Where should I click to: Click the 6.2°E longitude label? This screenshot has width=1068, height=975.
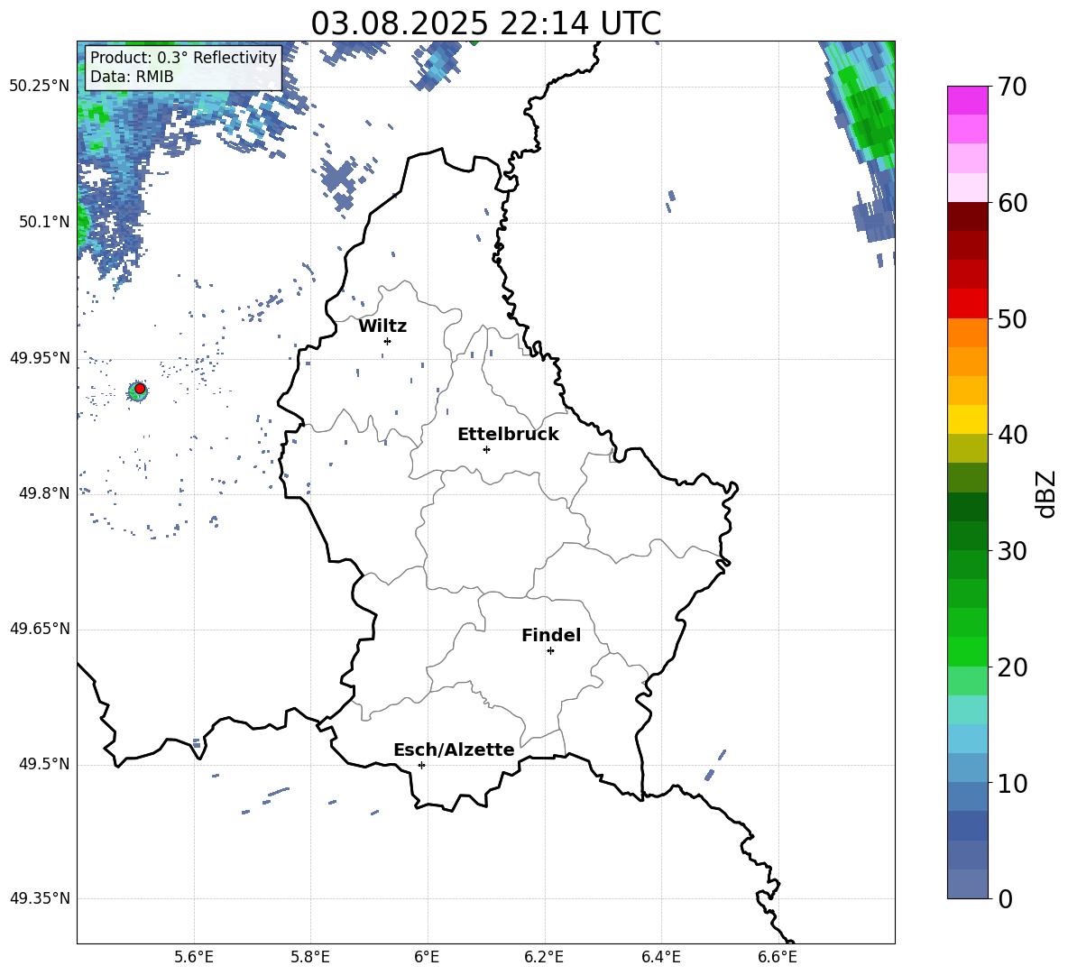(x=544, y=957)
